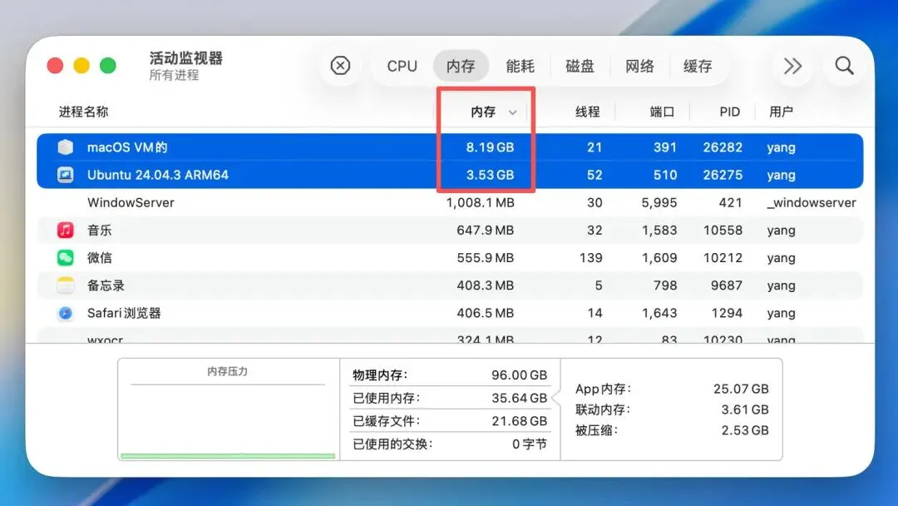The width and height of the screenshot is (898, 506).
Task: Sort by 用户 column header
Action: pos(781,112)
